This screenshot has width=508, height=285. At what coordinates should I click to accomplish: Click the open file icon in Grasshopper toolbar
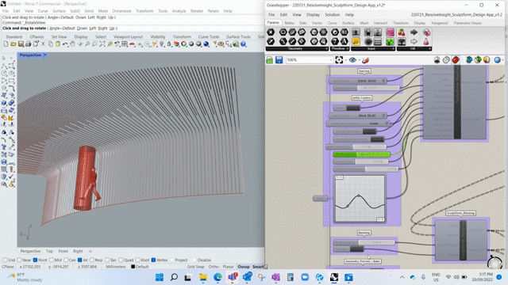tap(270, 60)
